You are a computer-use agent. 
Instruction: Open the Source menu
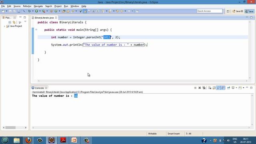click(17, 6)
